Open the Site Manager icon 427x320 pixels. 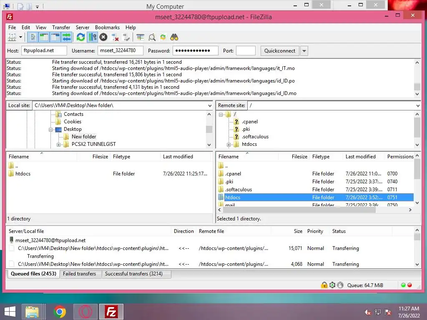click(x=12, y=37)
